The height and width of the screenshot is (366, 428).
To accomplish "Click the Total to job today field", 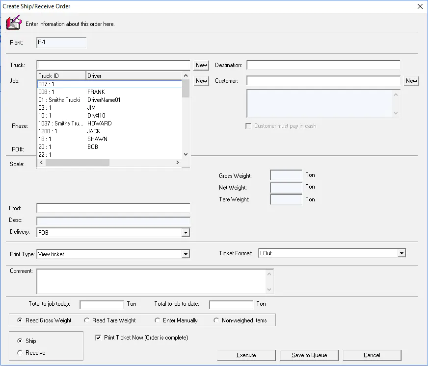I will point(101,304).
